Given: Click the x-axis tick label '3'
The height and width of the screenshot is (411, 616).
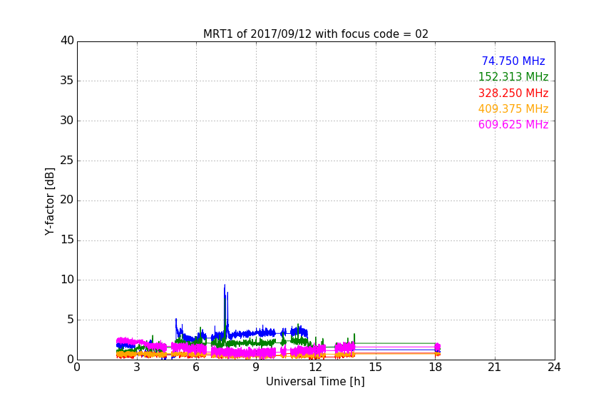Looking at the screenshot, I should 137,367.
